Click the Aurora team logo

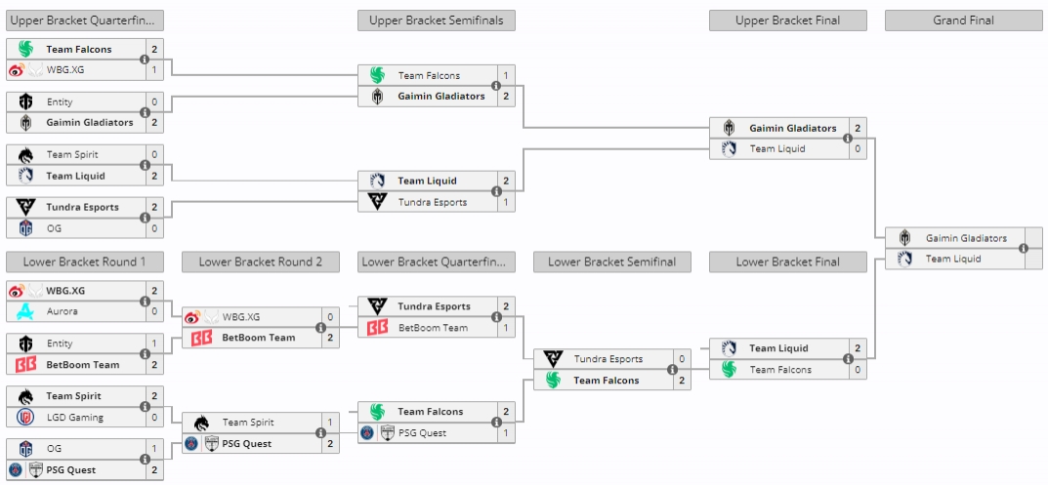(x=25, y=311)
